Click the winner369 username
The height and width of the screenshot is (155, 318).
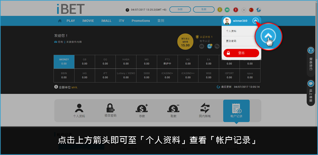[x=240, y=21]
